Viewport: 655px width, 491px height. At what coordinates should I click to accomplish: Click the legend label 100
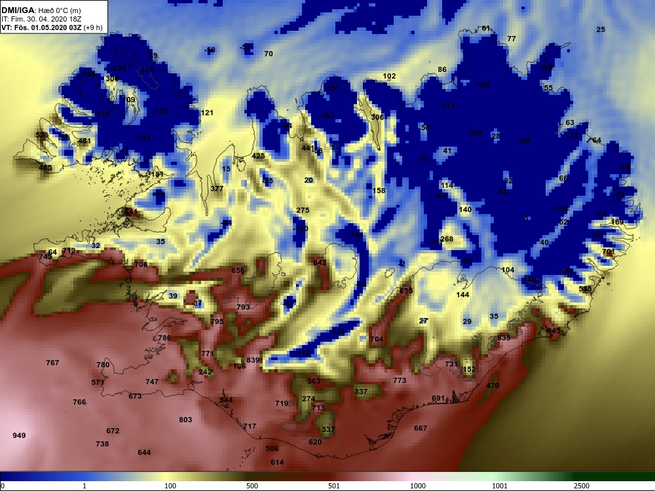point(170,486)
